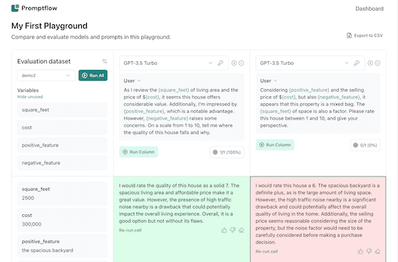Viewport: 398px width, 262px height.
Task: Click key icon in second model column
Action: point(357,63)
